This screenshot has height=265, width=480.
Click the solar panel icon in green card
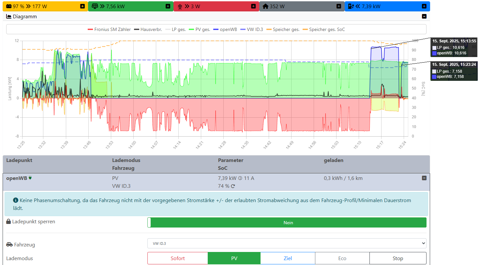[x=95, y=6]
